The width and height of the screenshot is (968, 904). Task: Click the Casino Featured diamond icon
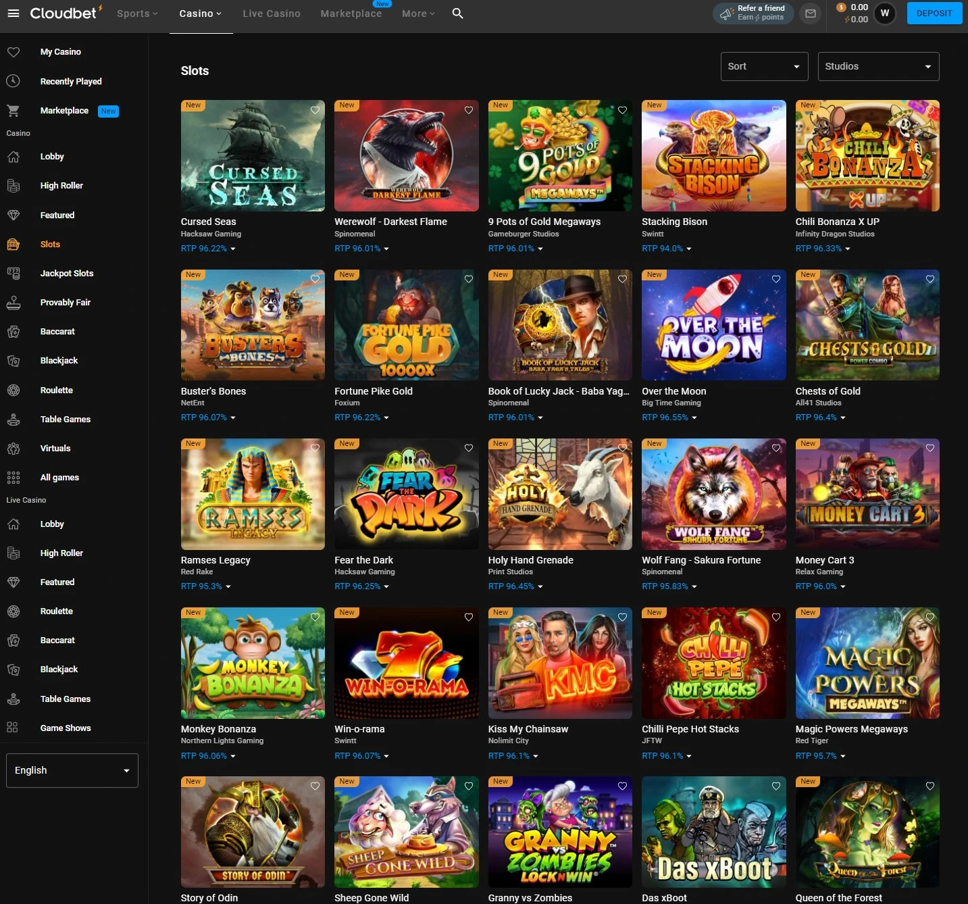click(14, 216)
